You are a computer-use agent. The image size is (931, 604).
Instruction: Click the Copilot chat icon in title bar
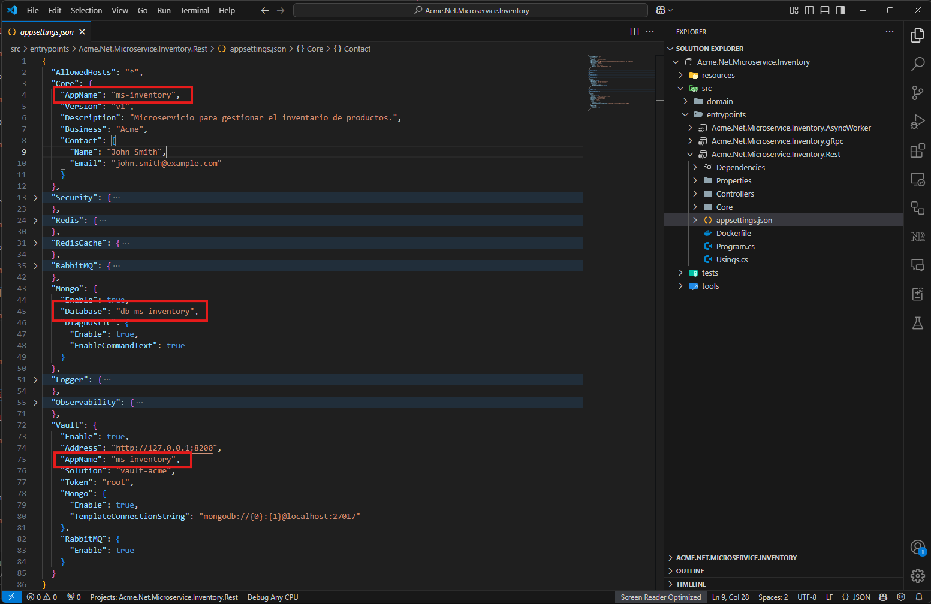tap(661, 10)
